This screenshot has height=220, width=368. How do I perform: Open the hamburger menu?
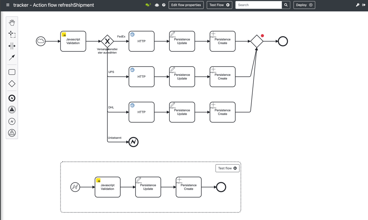8,5
